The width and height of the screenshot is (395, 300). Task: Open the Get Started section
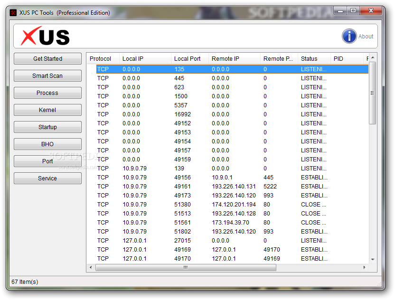click(47, 59)
